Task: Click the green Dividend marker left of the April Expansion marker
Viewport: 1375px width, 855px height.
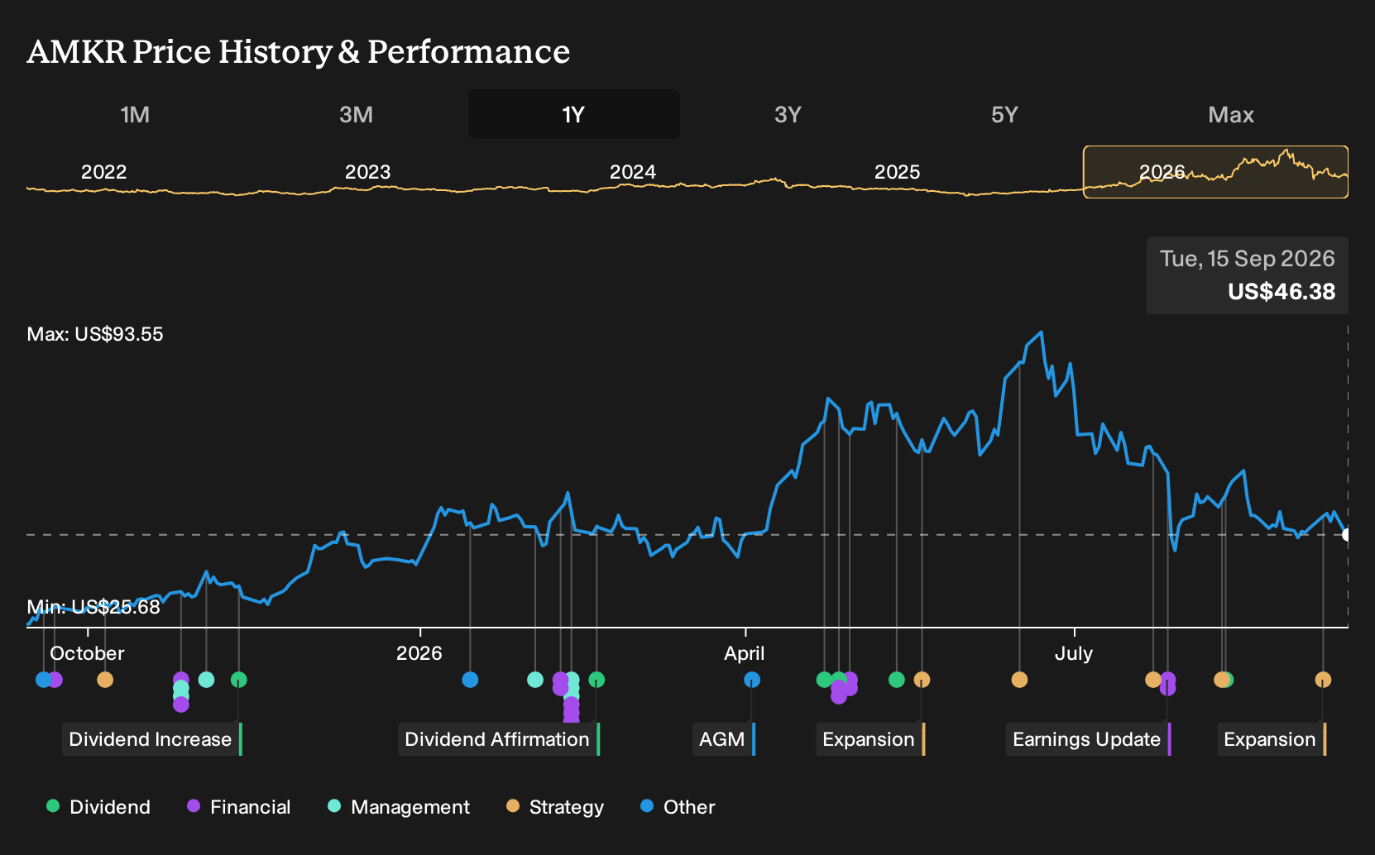Action: 897,680
